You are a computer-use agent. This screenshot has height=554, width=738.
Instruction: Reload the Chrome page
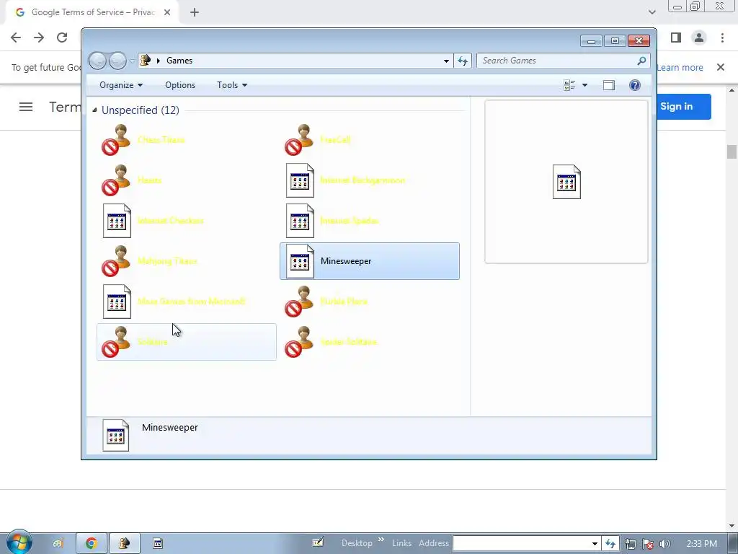(62, 38)
